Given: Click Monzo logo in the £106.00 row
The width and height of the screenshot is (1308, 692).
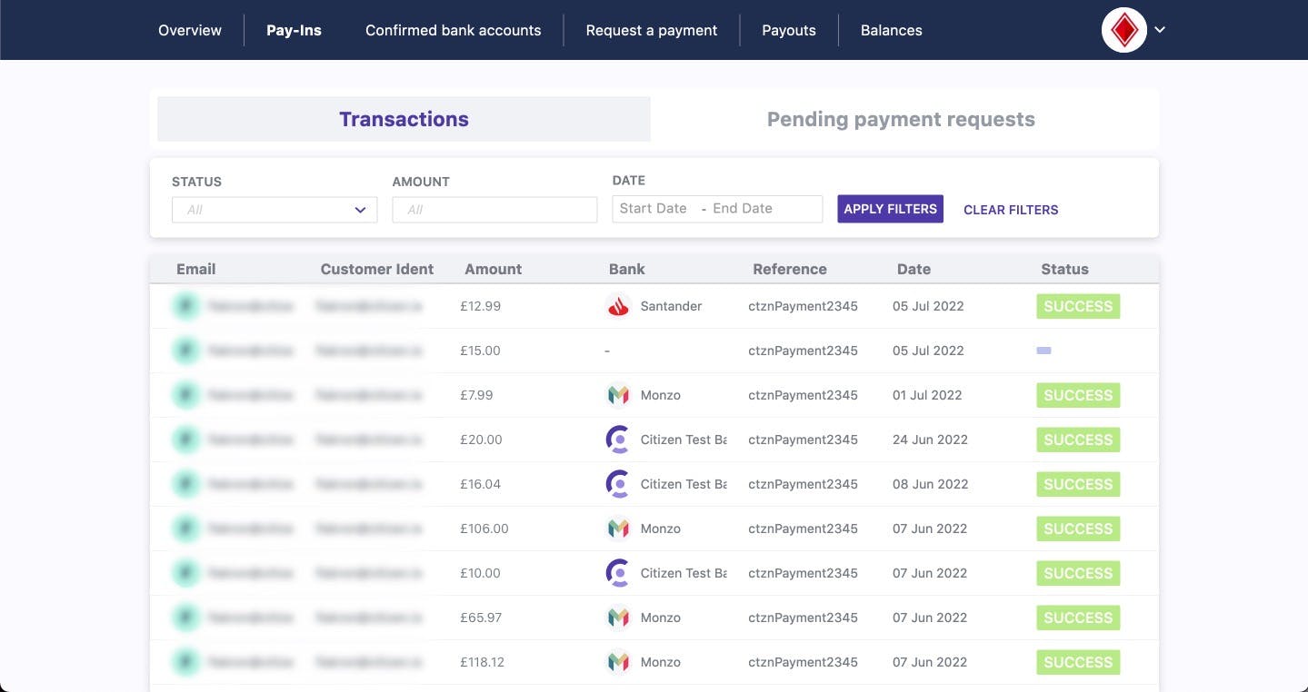Looking at the screenshot, I should point(618,529).
